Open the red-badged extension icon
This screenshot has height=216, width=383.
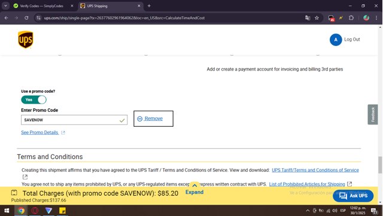(x=331, y=19)
